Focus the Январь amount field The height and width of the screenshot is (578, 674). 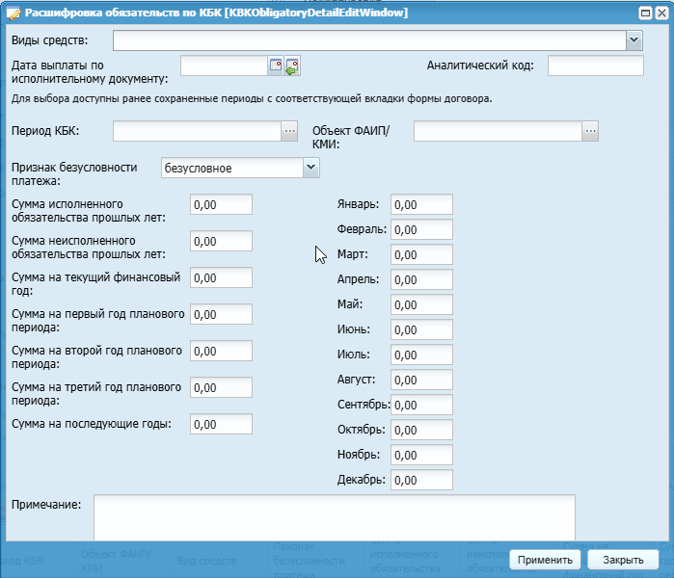point(421,204)
